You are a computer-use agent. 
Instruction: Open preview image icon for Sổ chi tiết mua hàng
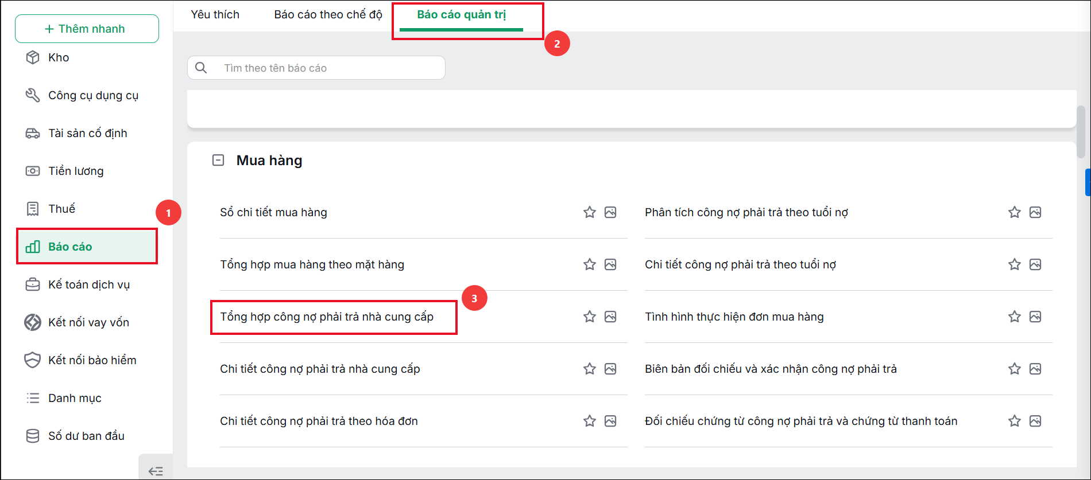(x=610, y=212)
